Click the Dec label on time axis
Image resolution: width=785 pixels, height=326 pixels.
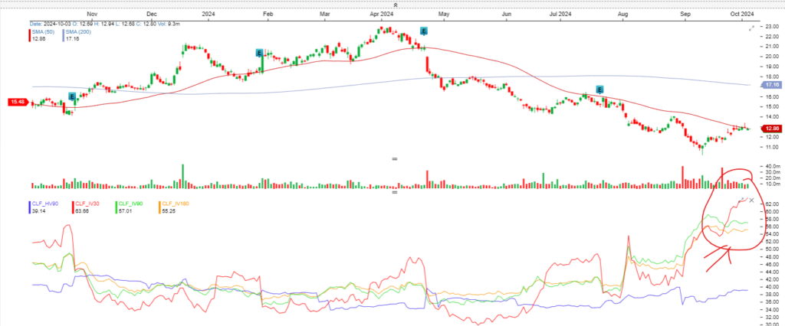[x=153, y=15]
